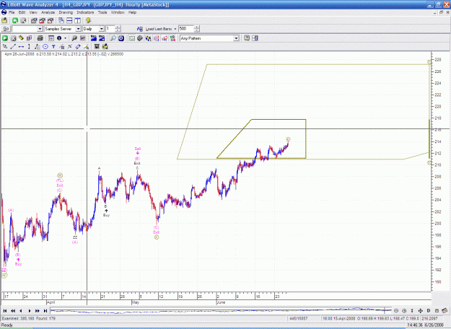The height and width of the screenshot is (329, 451).
Task: Click the Go button
Action: point(6,29)
